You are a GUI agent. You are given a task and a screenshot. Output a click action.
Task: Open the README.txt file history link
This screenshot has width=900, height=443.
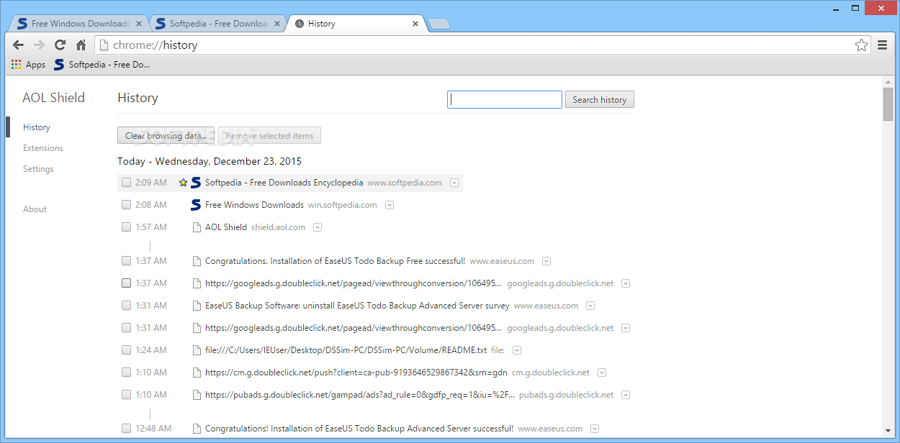coord(346,350)
